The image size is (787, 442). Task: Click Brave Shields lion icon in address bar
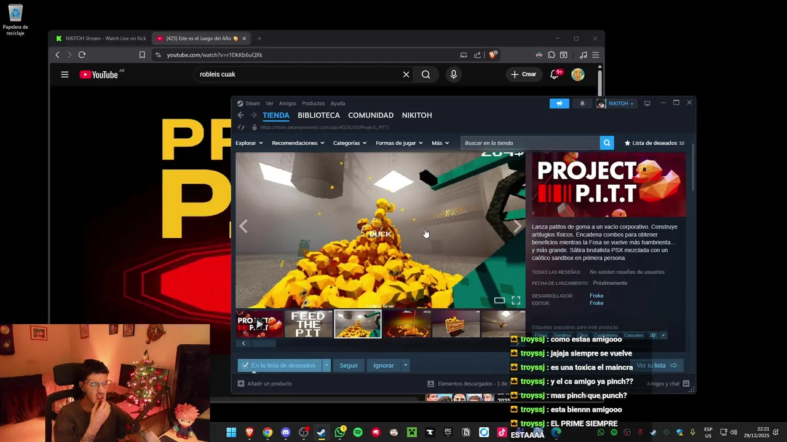click(x=492, y=55)
